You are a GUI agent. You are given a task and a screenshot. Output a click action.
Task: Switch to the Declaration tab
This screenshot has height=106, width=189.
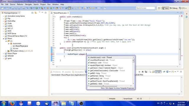click(x=78, y=72)
